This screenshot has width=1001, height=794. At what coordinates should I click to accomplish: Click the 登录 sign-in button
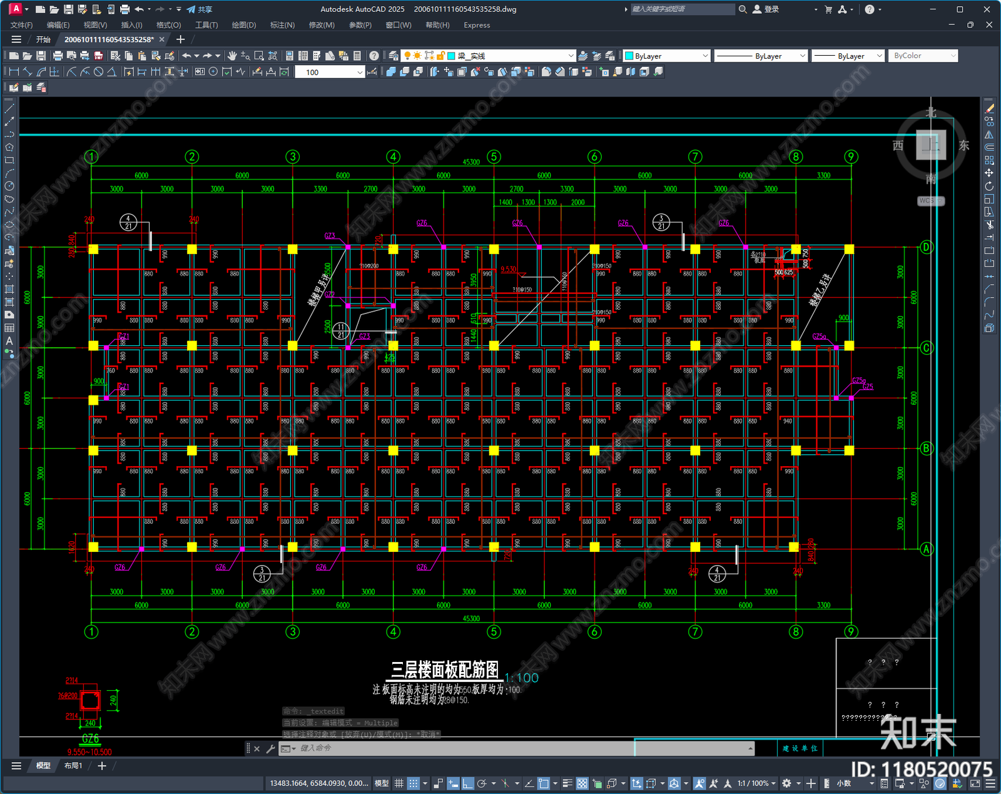[766, 9]
